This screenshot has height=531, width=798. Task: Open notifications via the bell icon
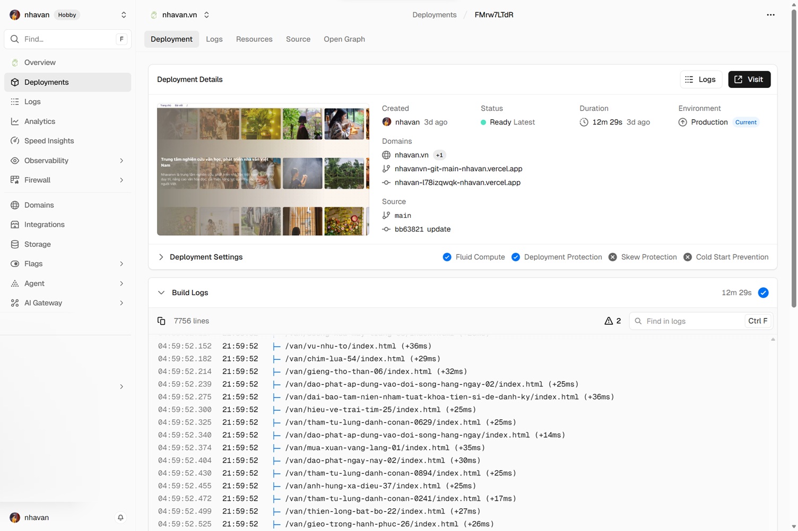120,518
